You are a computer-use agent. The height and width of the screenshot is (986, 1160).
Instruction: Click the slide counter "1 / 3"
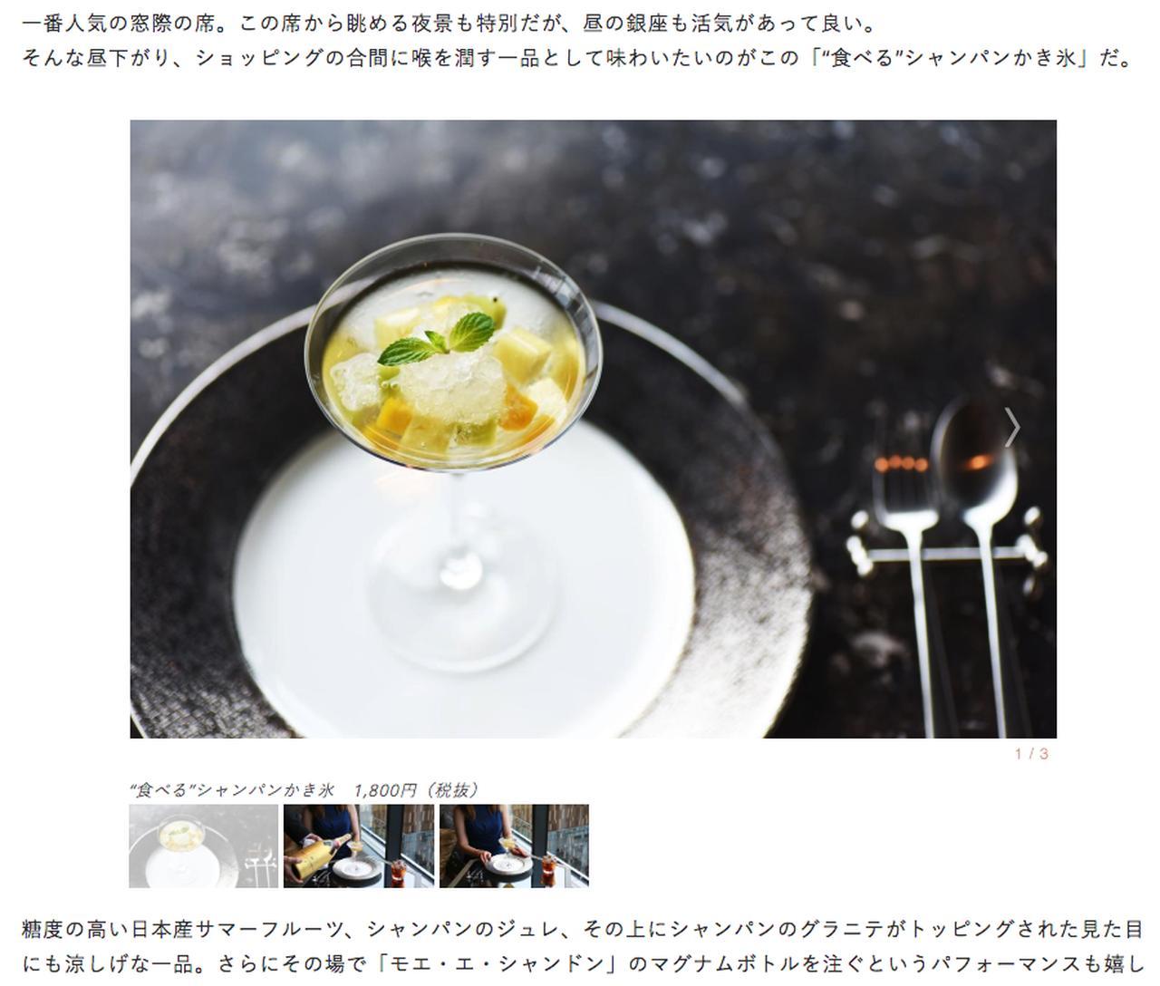click(x=1031, y=754)
